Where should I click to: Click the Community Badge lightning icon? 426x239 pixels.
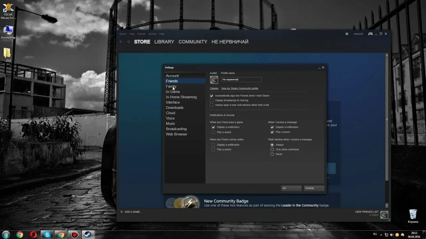[191, 202]
